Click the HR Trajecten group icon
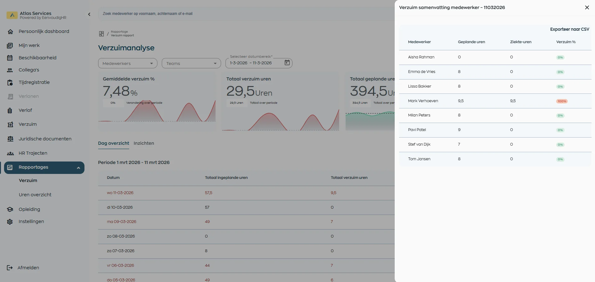This screenshot has height=282, width=595. [11, 153]
